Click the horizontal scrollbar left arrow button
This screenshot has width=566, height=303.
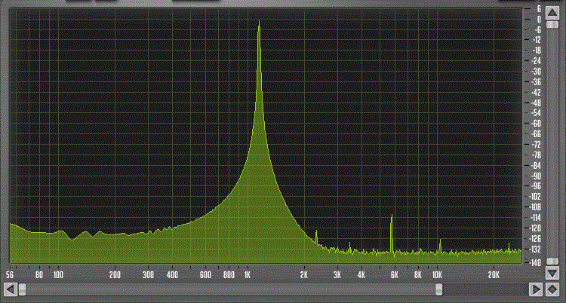point(10,289)
